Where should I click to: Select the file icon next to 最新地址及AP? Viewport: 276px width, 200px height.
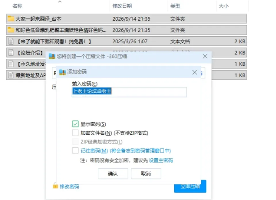click(11, 75)
